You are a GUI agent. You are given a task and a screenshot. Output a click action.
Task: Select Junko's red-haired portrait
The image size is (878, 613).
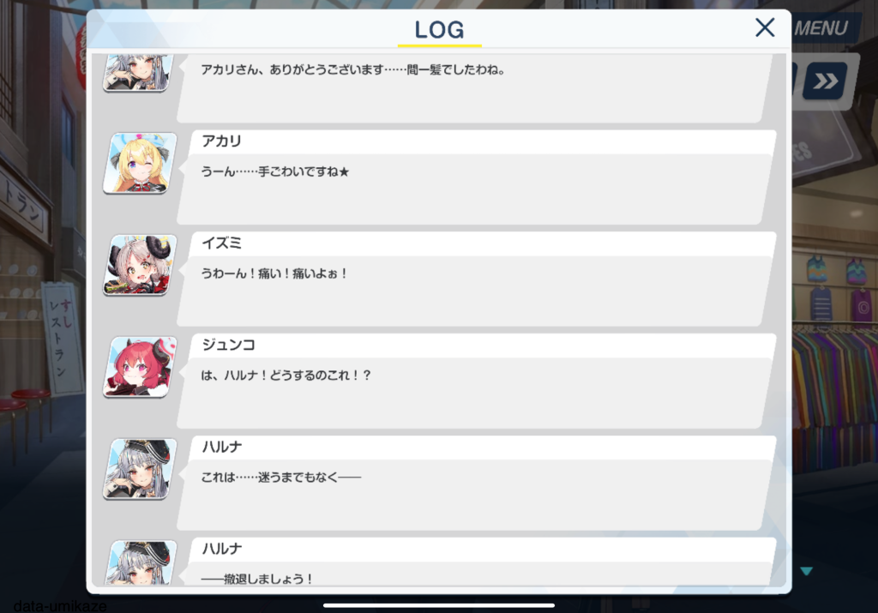140,367
